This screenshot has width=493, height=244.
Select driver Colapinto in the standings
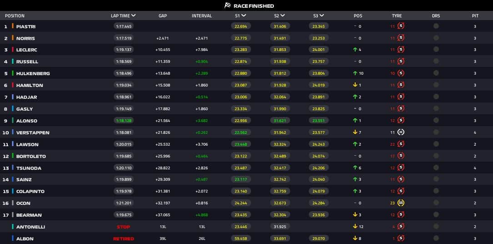click(30, 192)
